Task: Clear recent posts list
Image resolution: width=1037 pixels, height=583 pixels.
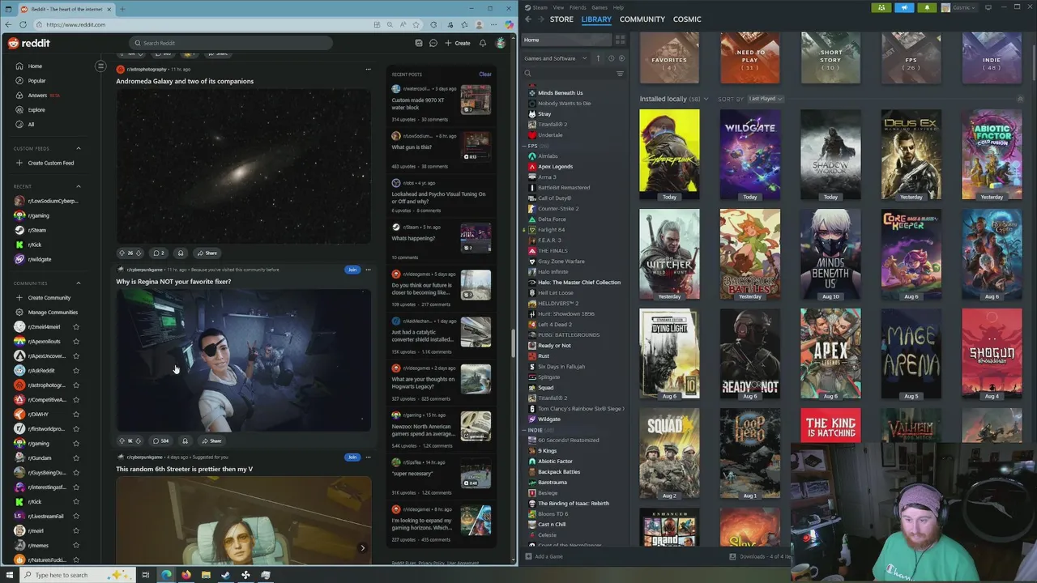Action: pyautogui.click(x=484, y=74)
